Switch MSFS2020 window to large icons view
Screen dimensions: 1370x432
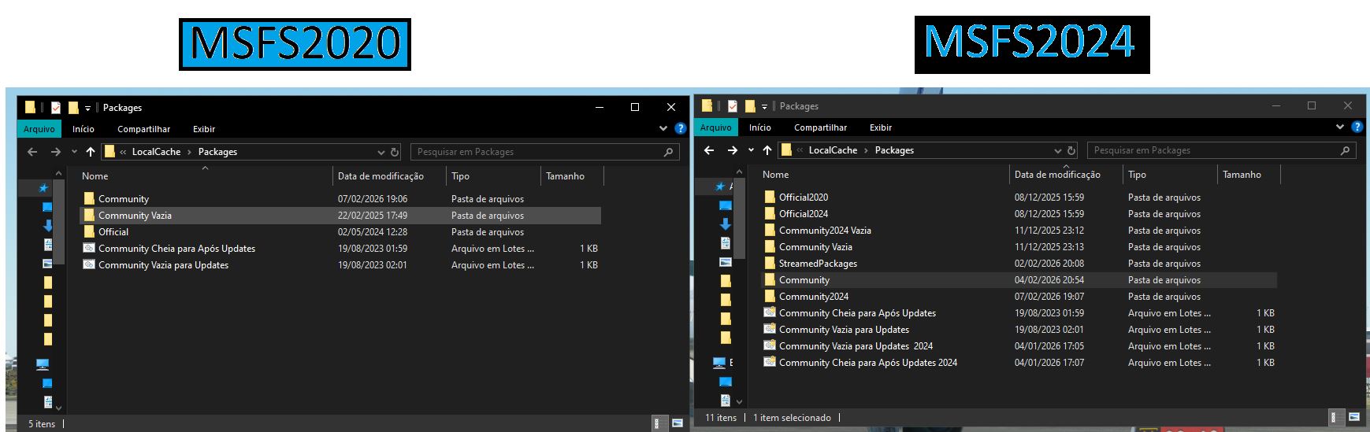pos(677,423)
